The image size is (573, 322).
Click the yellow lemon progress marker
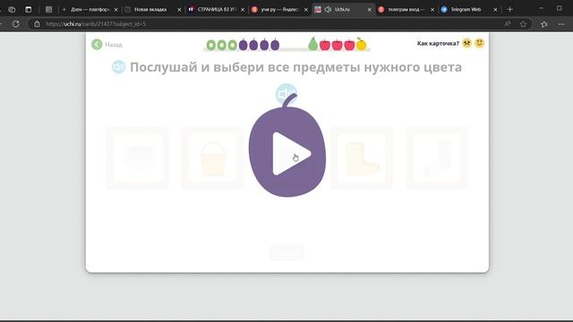[x=361, y=44]
